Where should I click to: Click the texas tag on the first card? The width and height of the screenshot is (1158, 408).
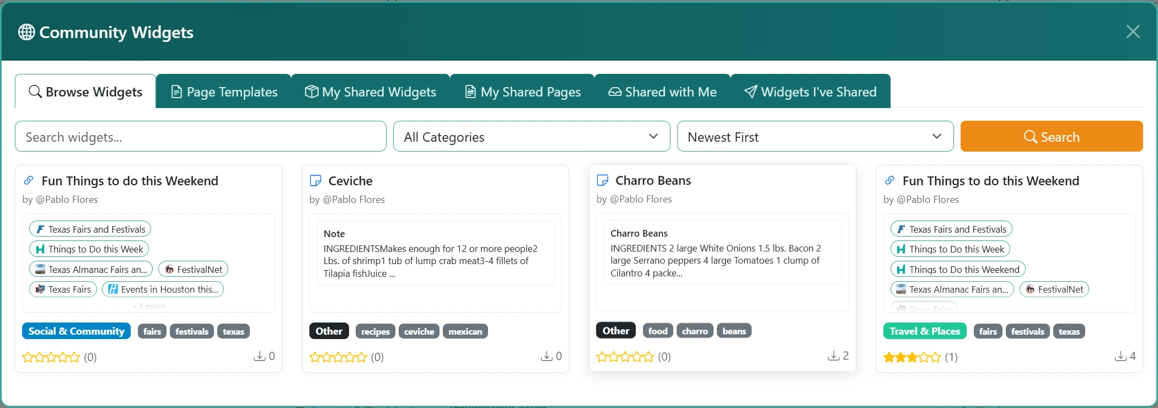(x=234, y=331)
